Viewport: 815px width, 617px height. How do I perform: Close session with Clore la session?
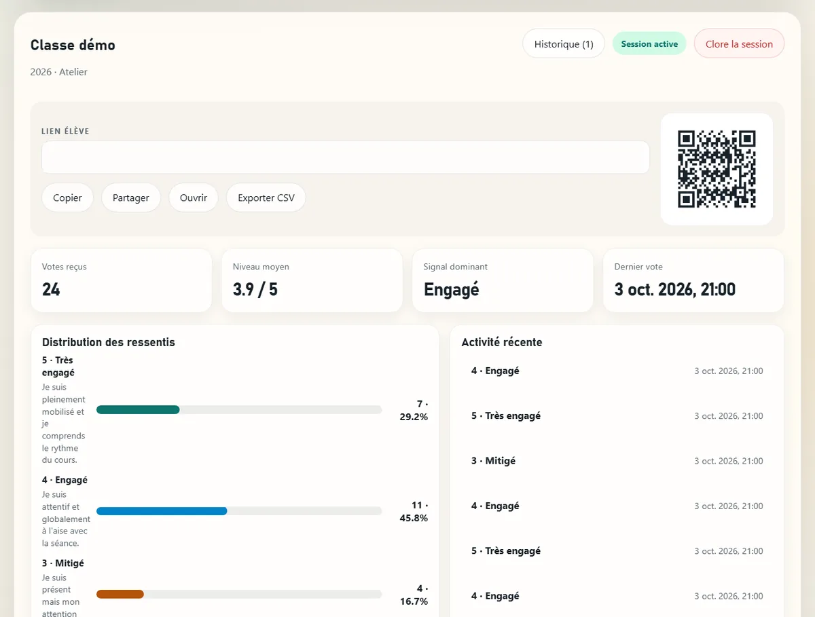pyautogui.click(x=739, y=44)
